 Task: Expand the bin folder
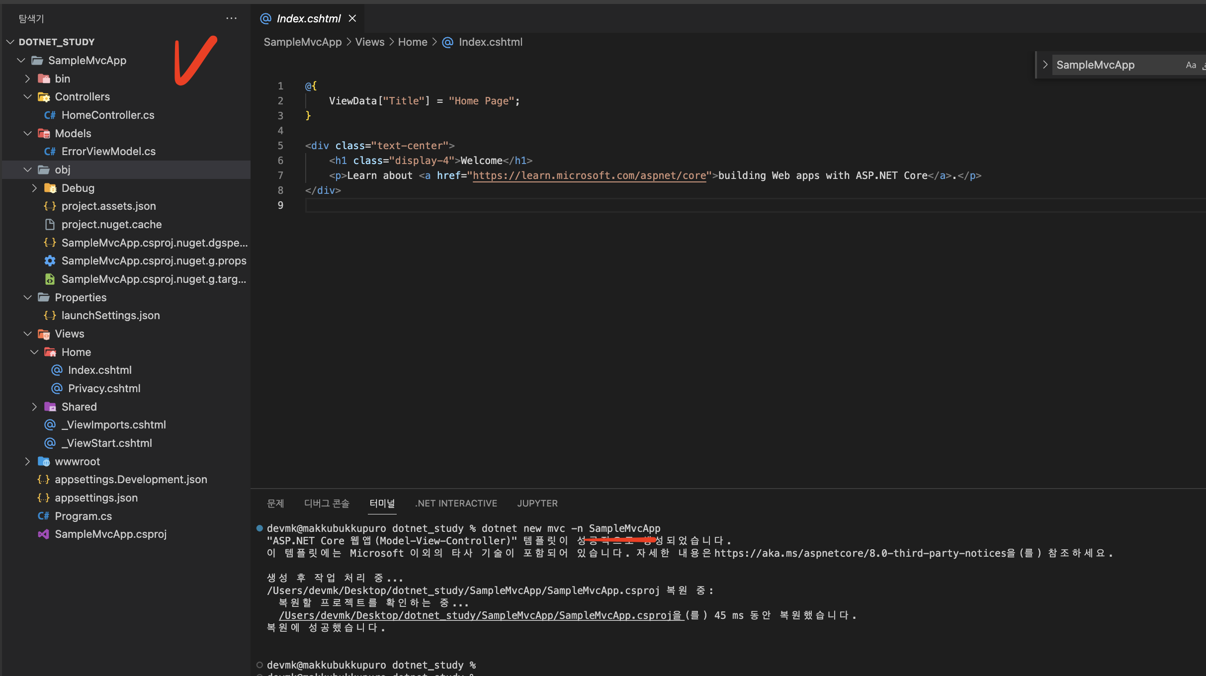28,79
